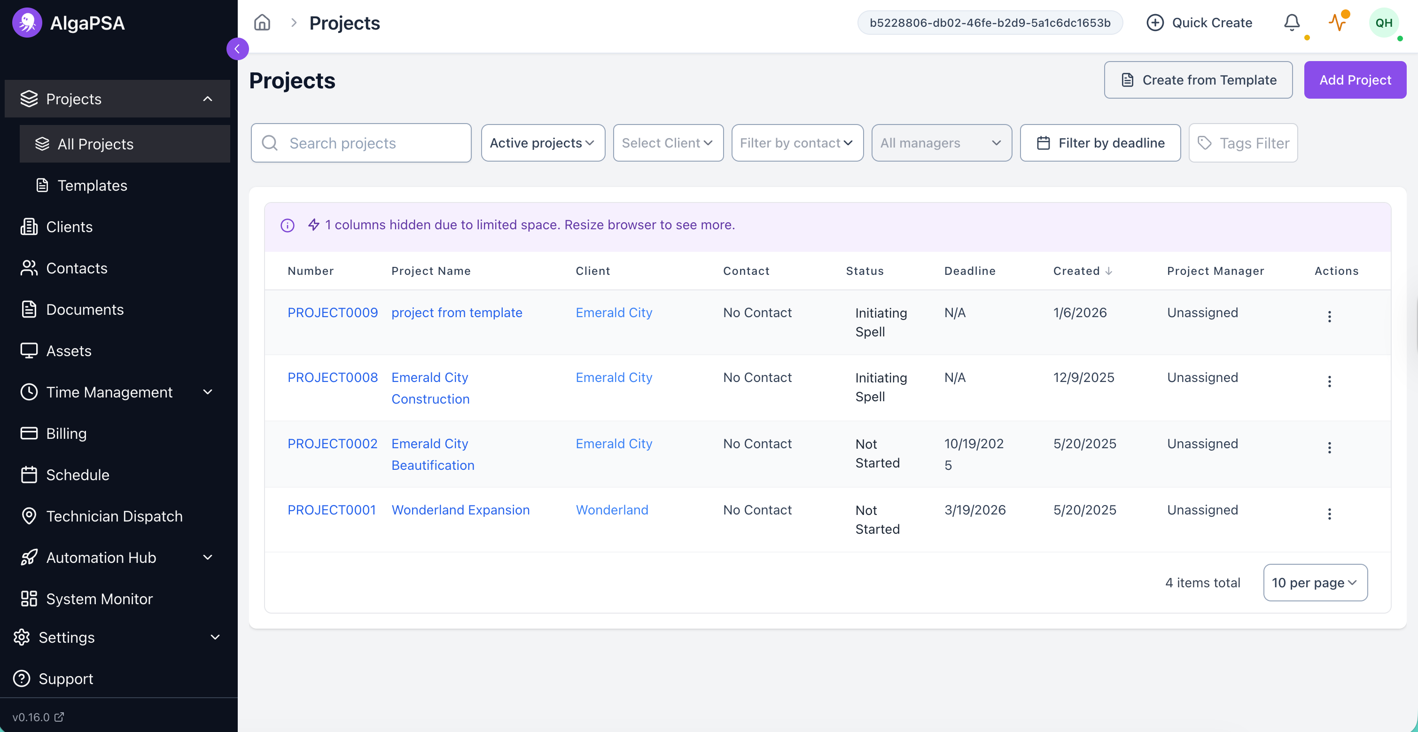The image size is (1418, 732).
Task: Open the Select Client dropdown
Action: (x=668, y=143)
